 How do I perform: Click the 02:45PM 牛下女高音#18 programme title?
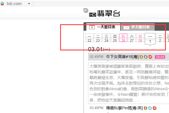pos(122,57)
